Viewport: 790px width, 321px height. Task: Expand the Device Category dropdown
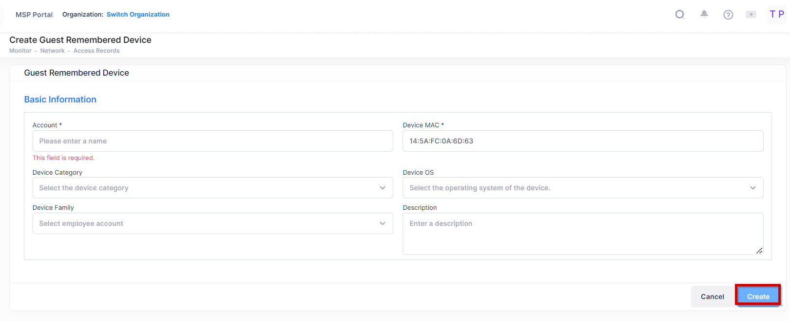[x=212, y=188]
